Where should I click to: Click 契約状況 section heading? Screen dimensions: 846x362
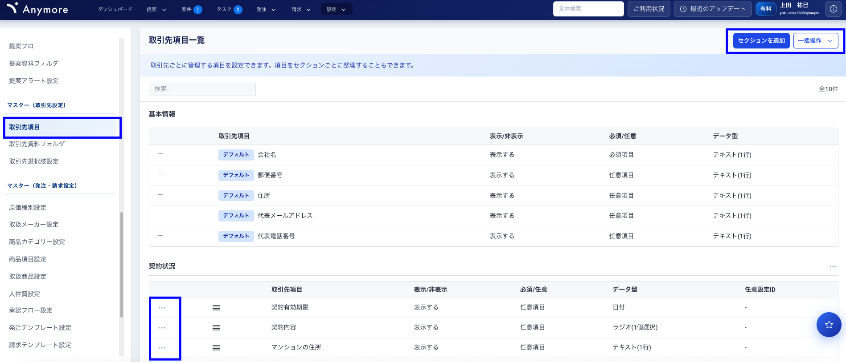pos(162,266)
